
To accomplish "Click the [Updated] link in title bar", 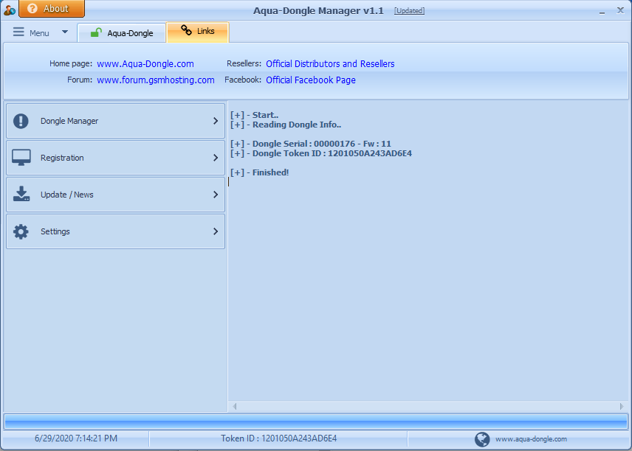I will click(x=409, y=11).
